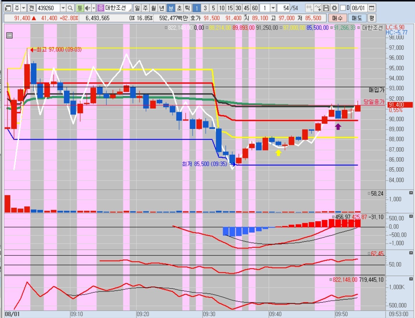Select the 60-minute interval button
The width and height of the screenshot is (415, 318).
255,8
